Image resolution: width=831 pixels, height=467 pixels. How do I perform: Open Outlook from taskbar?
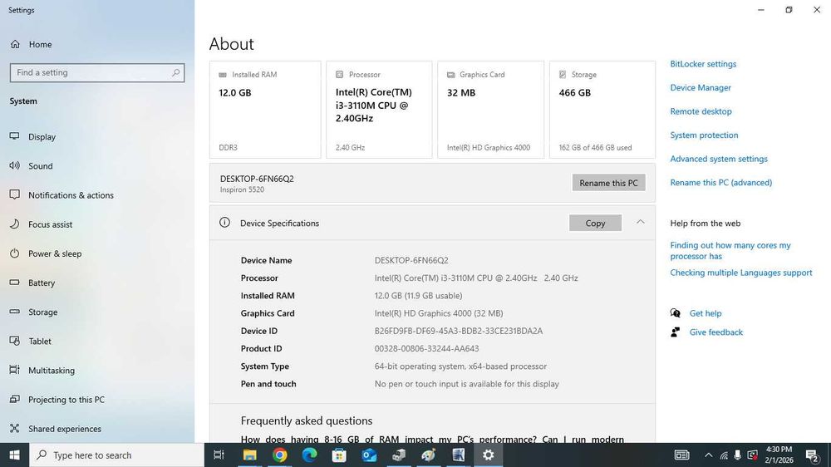pyautogui.click(x=369, y=455)
